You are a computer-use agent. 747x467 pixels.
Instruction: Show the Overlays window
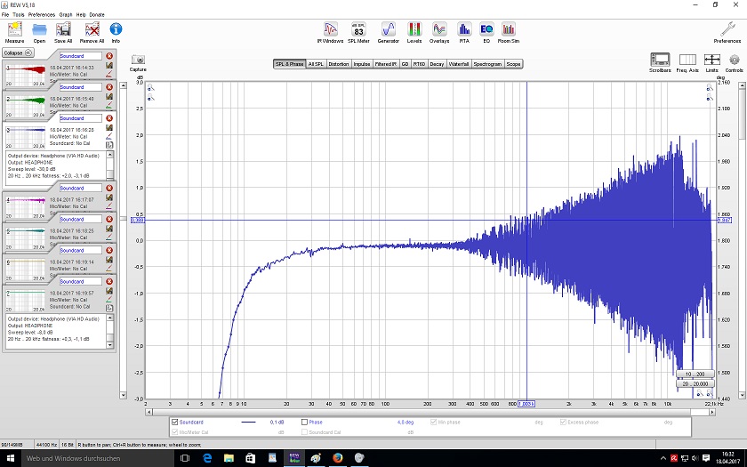[439, 30]
